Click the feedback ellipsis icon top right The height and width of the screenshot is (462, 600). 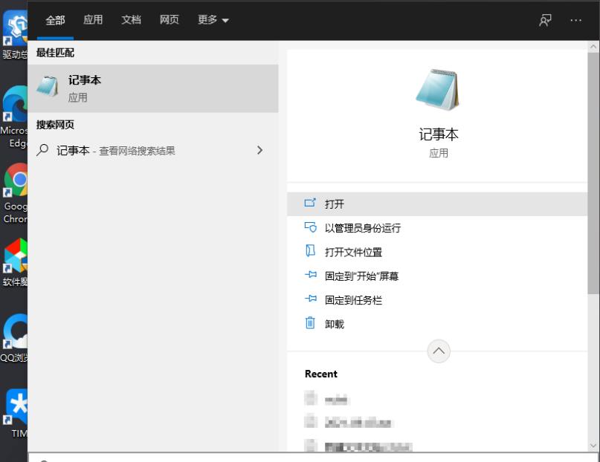tap(575, 20)
